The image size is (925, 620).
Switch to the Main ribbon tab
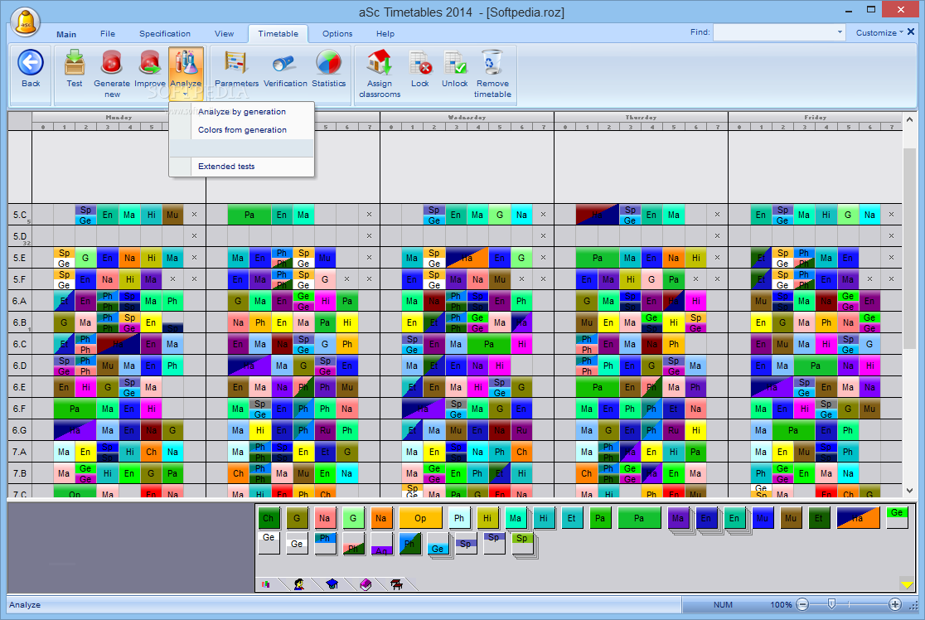pyautogui.click(x=66, y=34)
